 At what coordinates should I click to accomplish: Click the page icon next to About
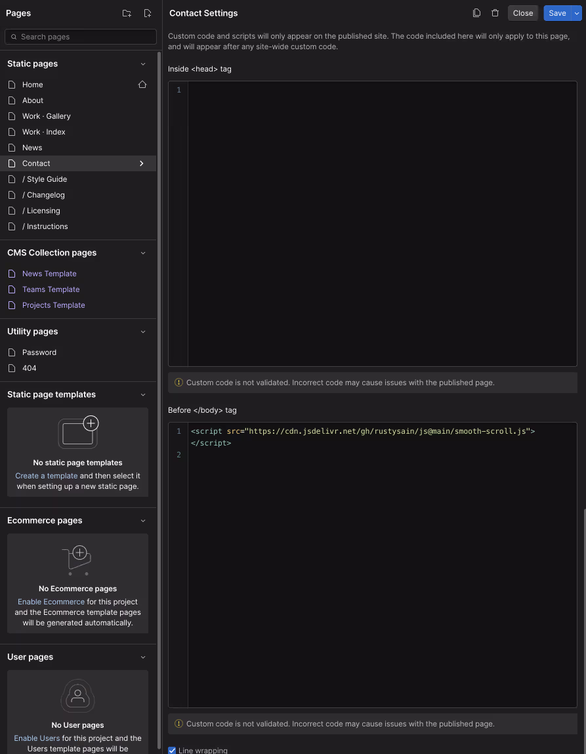point(12,100)
